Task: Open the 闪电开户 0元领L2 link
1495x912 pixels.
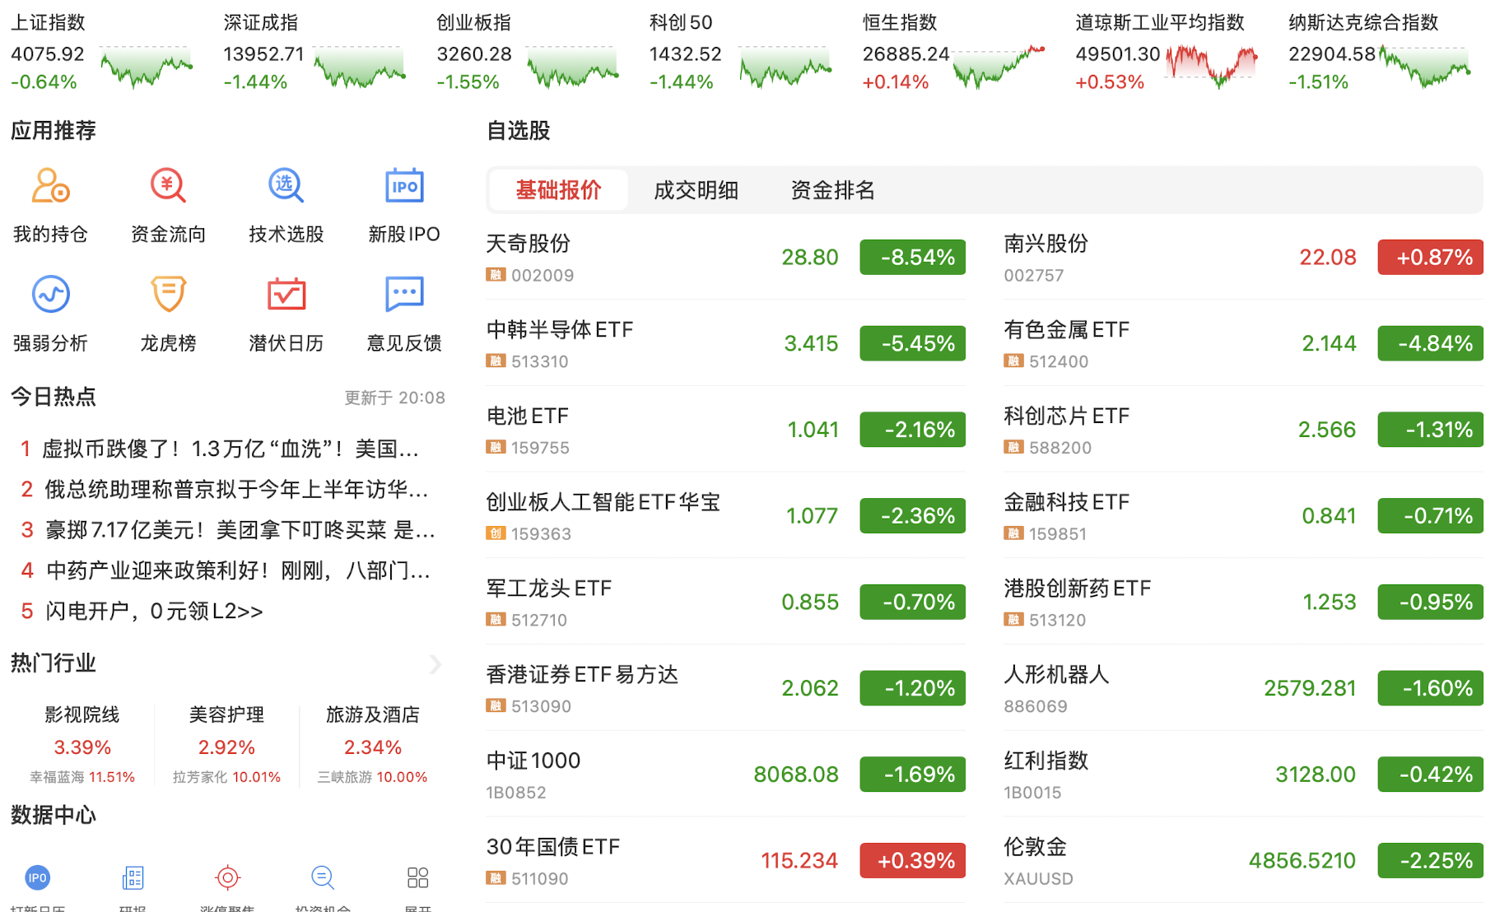Action: pyautogui.click(x=154, y=612)
